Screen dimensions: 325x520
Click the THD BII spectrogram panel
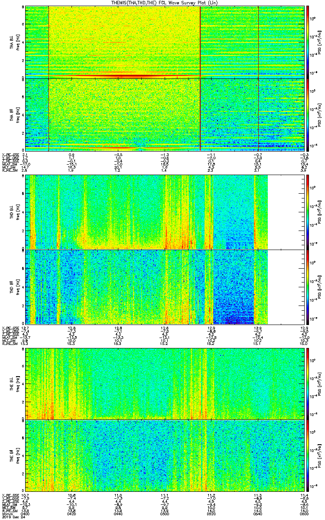pos(165,286)
